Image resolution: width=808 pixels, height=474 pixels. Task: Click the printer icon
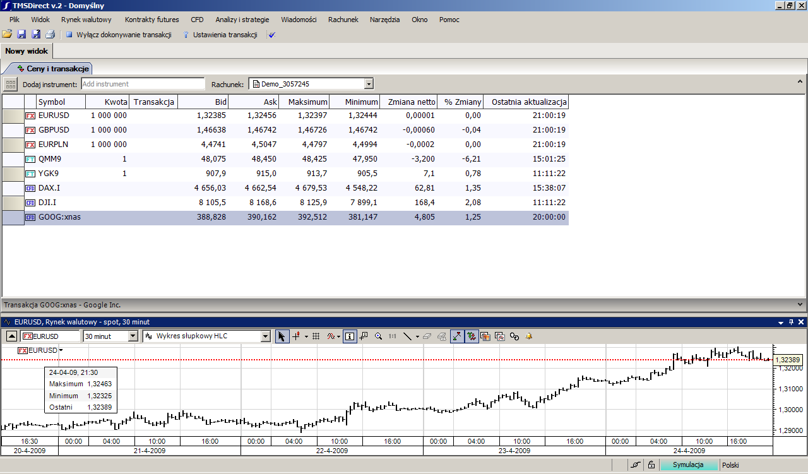[x=50, y=35]
